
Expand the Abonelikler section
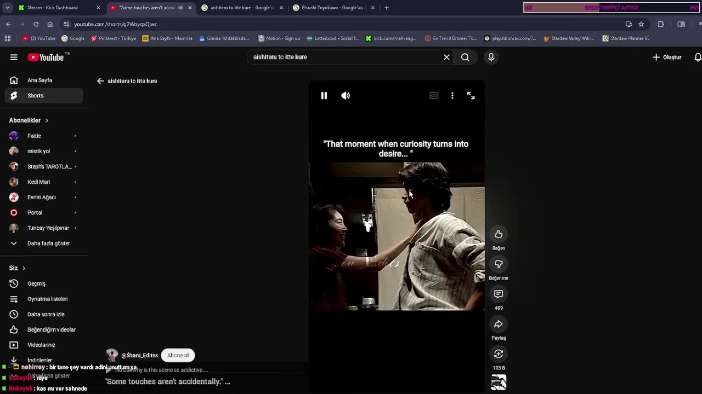point(29,120)
